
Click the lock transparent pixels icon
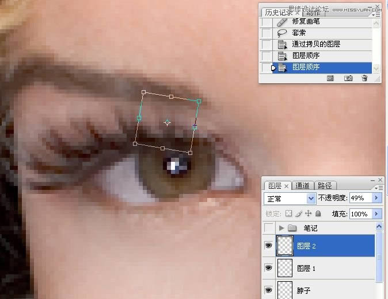click(x=289, y=213)
